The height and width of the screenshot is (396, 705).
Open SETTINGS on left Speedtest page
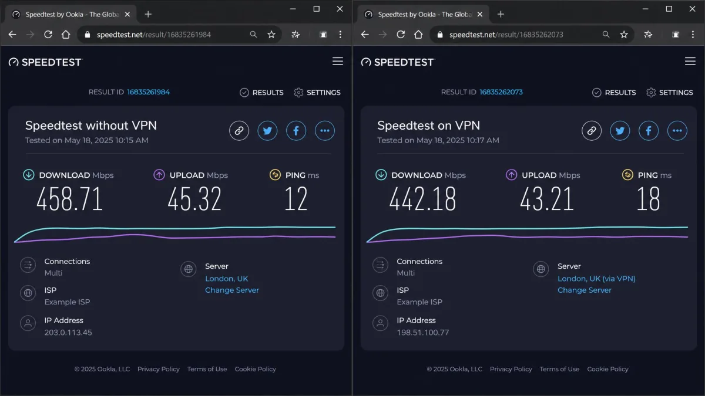(317, 92)
